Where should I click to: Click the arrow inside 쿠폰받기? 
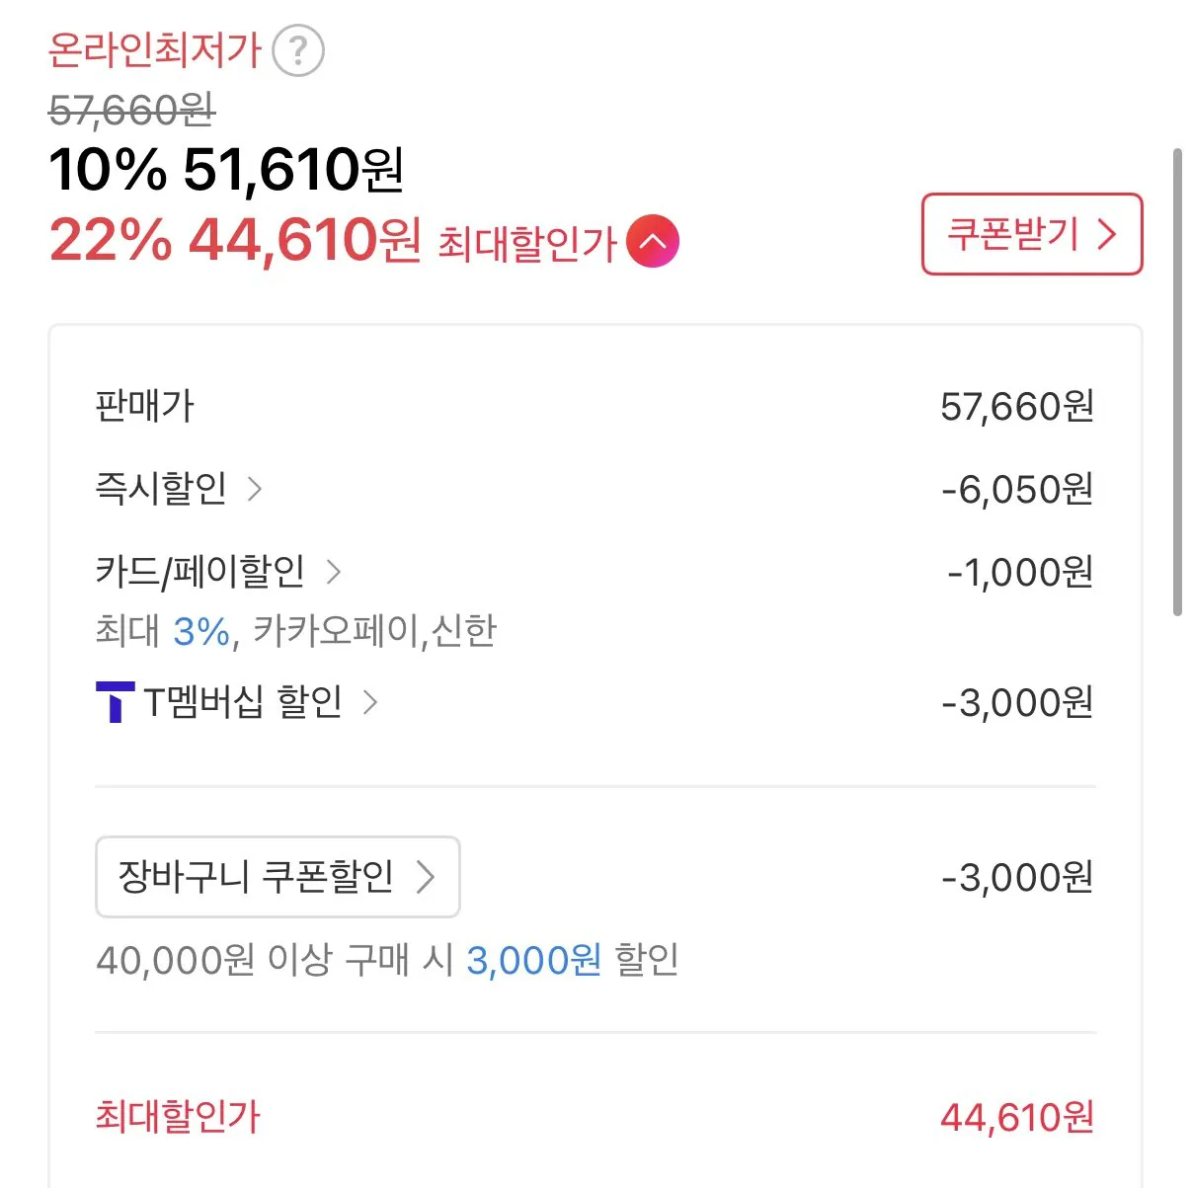pyautogui.click(x=1107, y=234)
